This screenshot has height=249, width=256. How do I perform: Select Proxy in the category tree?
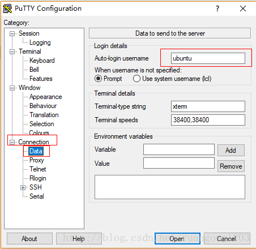click(37, 160)
